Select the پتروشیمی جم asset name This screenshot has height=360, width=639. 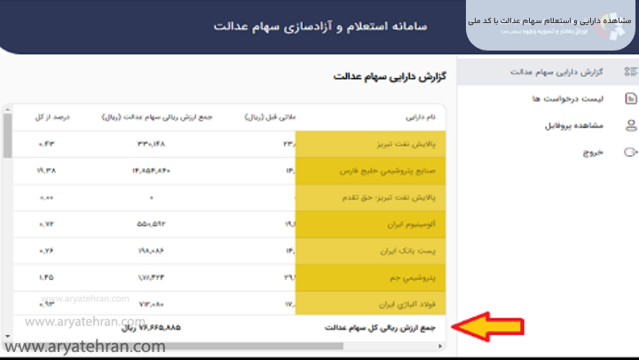413,278
